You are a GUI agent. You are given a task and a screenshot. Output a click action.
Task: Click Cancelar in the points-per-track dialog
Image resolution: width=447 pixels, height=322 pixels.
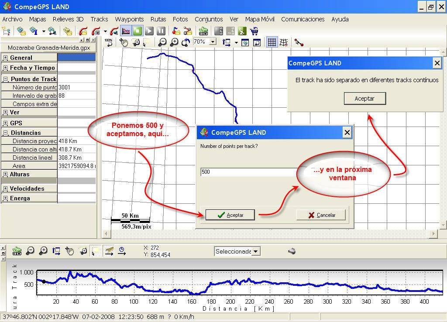tap(321, 215)
